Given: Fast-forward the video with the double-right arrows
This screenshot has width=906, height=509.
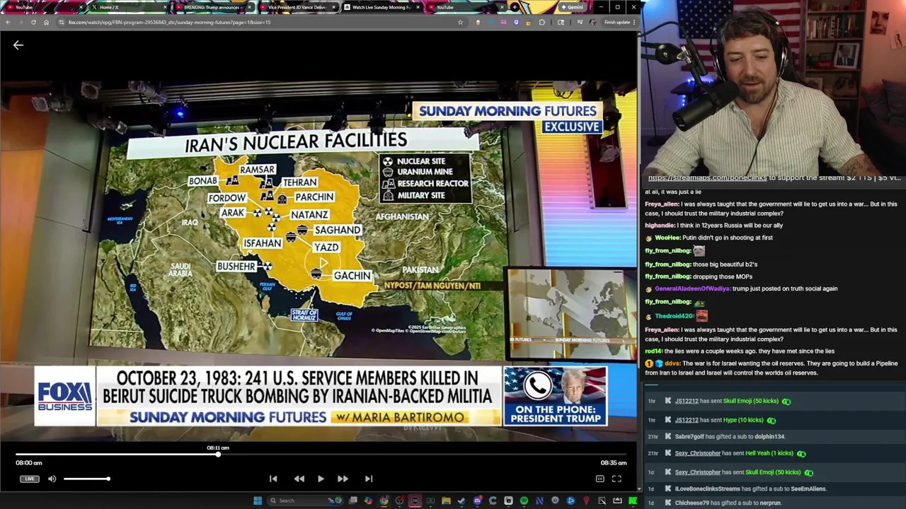Looking at the screenshot, I should click(x=343, y=479).
